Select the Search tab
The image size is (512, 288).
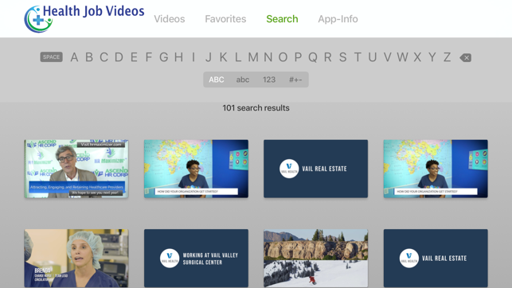282,19
